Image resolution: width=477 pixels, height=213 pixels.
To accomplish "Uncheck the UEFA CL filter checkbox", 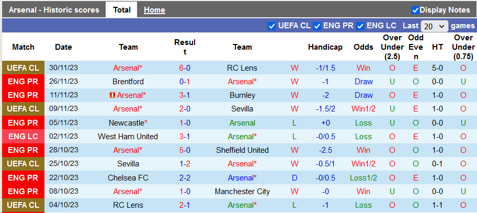I will point(271,26).
